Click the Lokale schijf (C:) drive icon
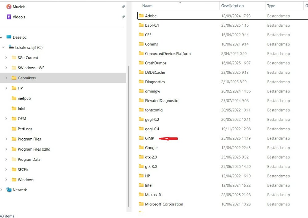 click(x=11, y=47)
